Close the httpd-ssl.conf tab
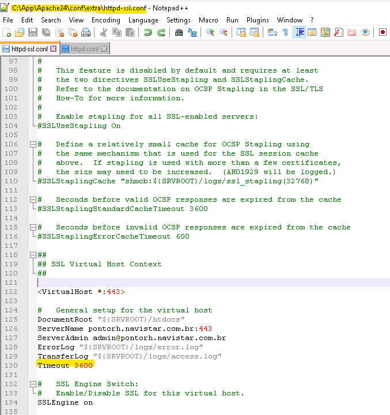The image size is (390, 415). [54, 48]
